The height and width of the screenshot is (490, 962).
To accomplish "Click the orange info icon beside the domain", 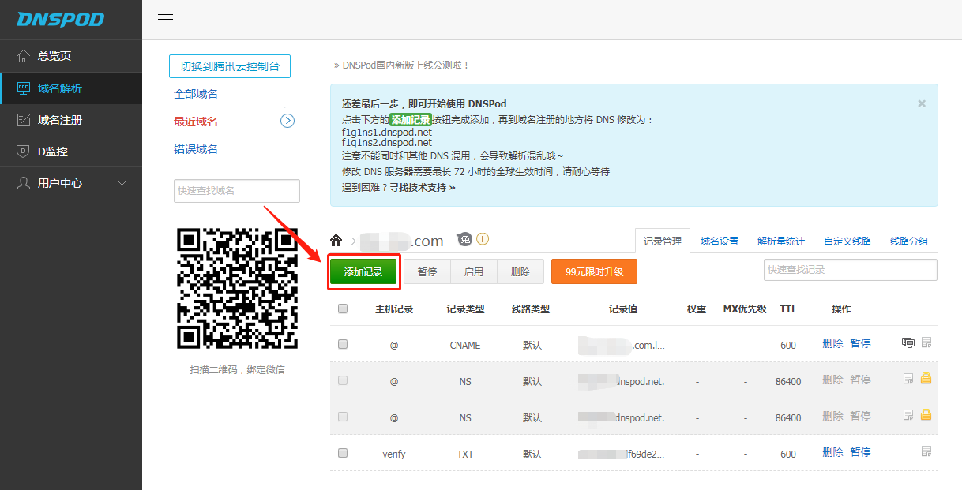I will (483, 239).
